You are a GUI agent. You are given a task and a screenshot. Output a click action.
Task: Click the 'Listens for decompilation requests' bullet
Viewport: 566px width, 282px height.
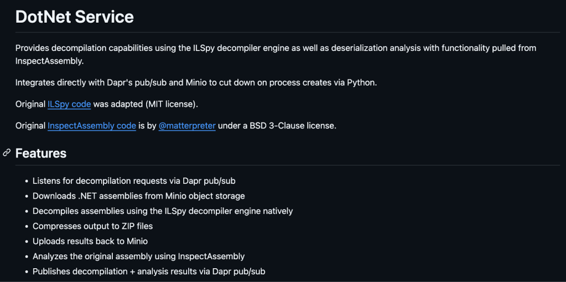pyautogui.click(x=134, y=181)
